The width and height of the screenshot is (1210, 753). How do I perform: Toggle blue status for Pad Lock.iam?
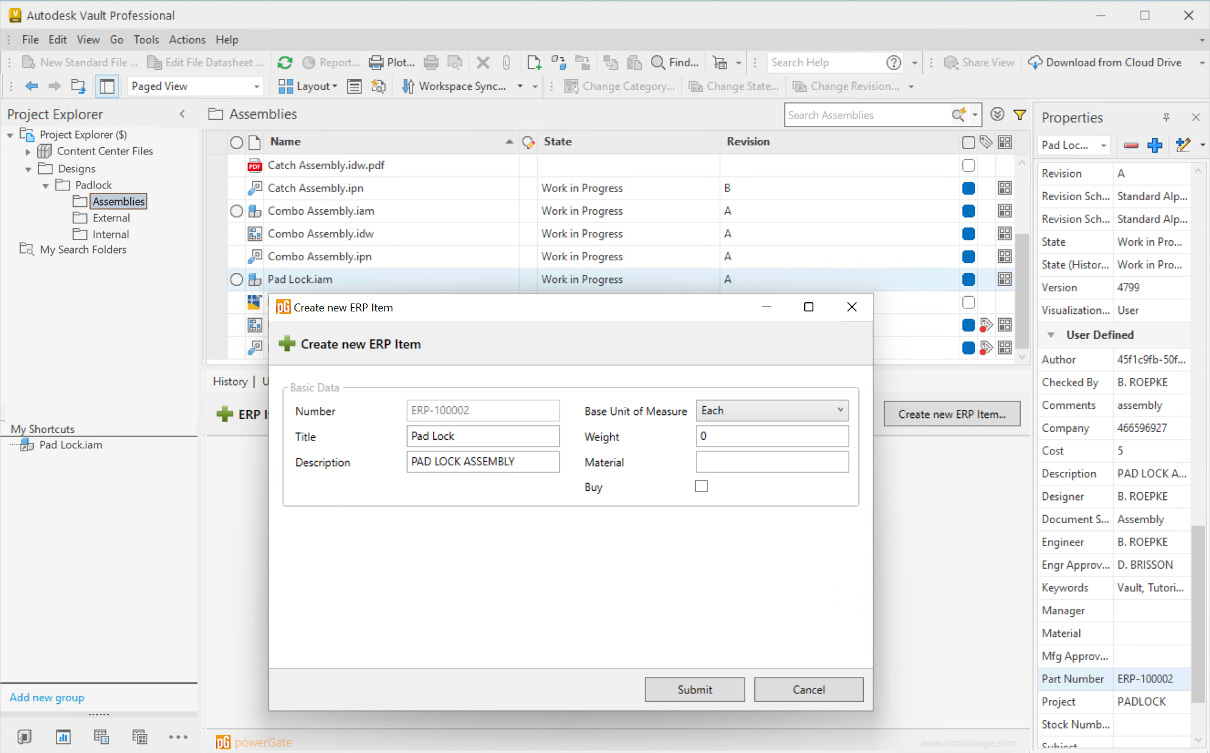968,280
